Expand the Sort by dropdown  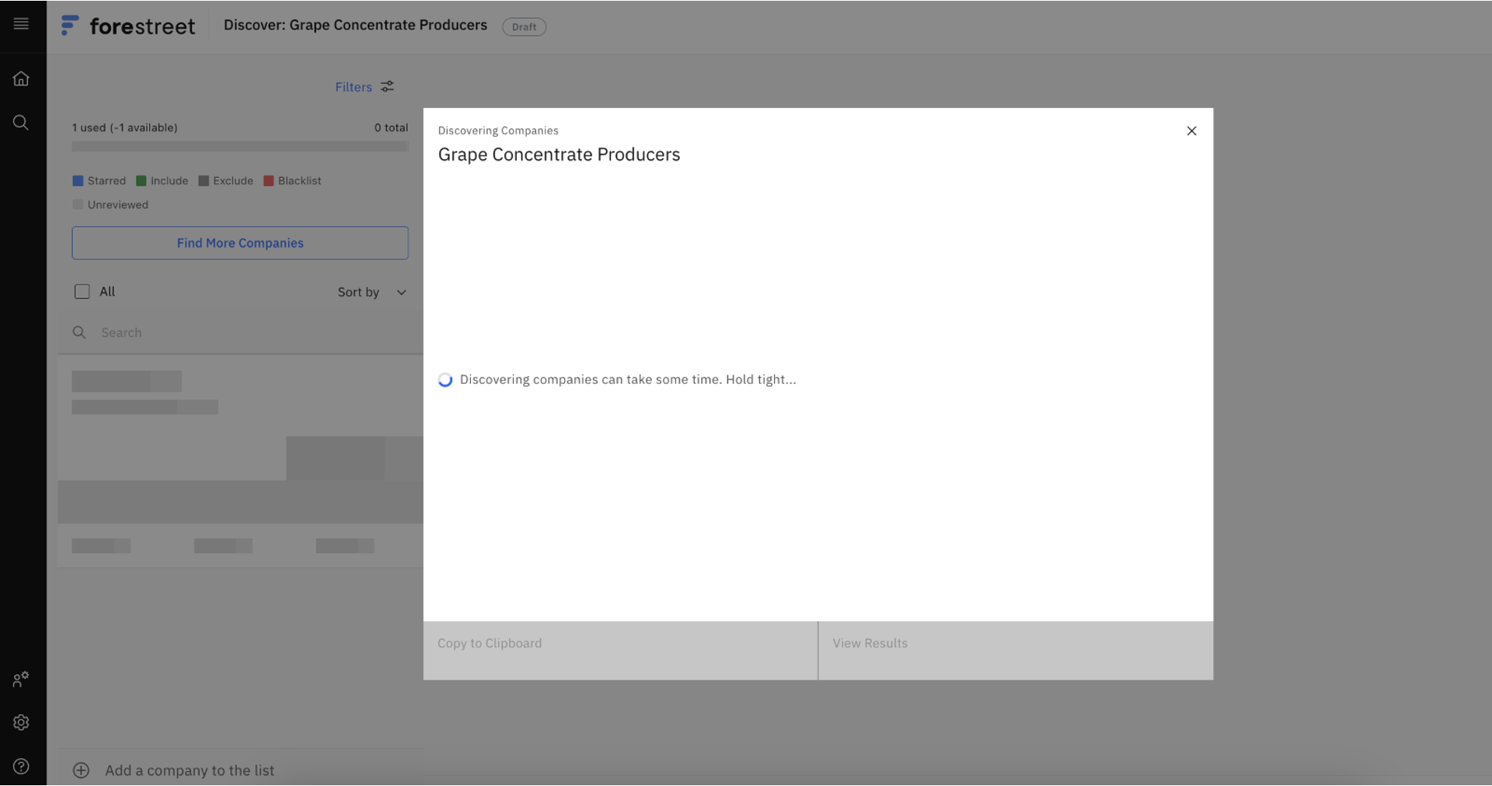[359, 292]
